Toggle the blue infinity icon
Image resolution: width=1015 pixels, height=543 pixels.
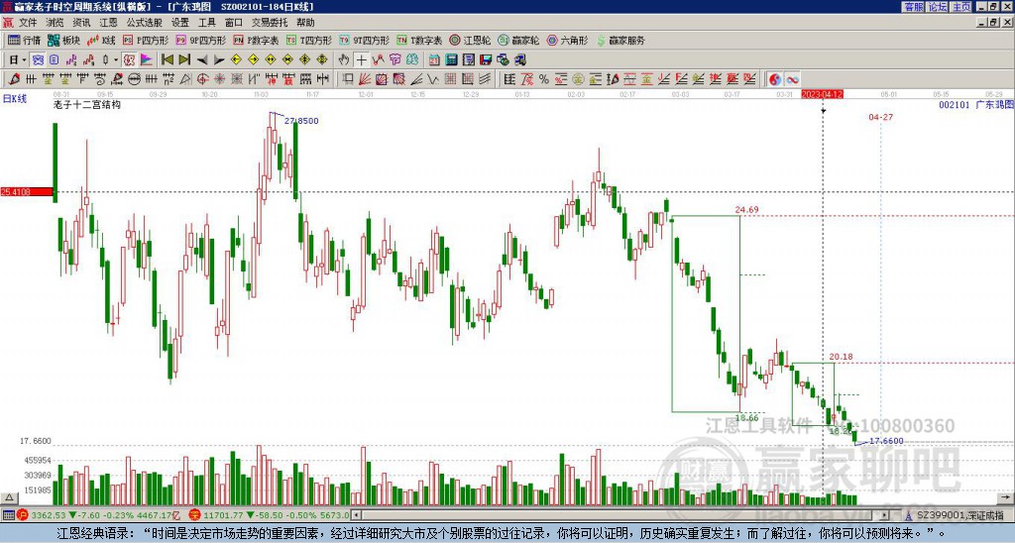(792, 79)
